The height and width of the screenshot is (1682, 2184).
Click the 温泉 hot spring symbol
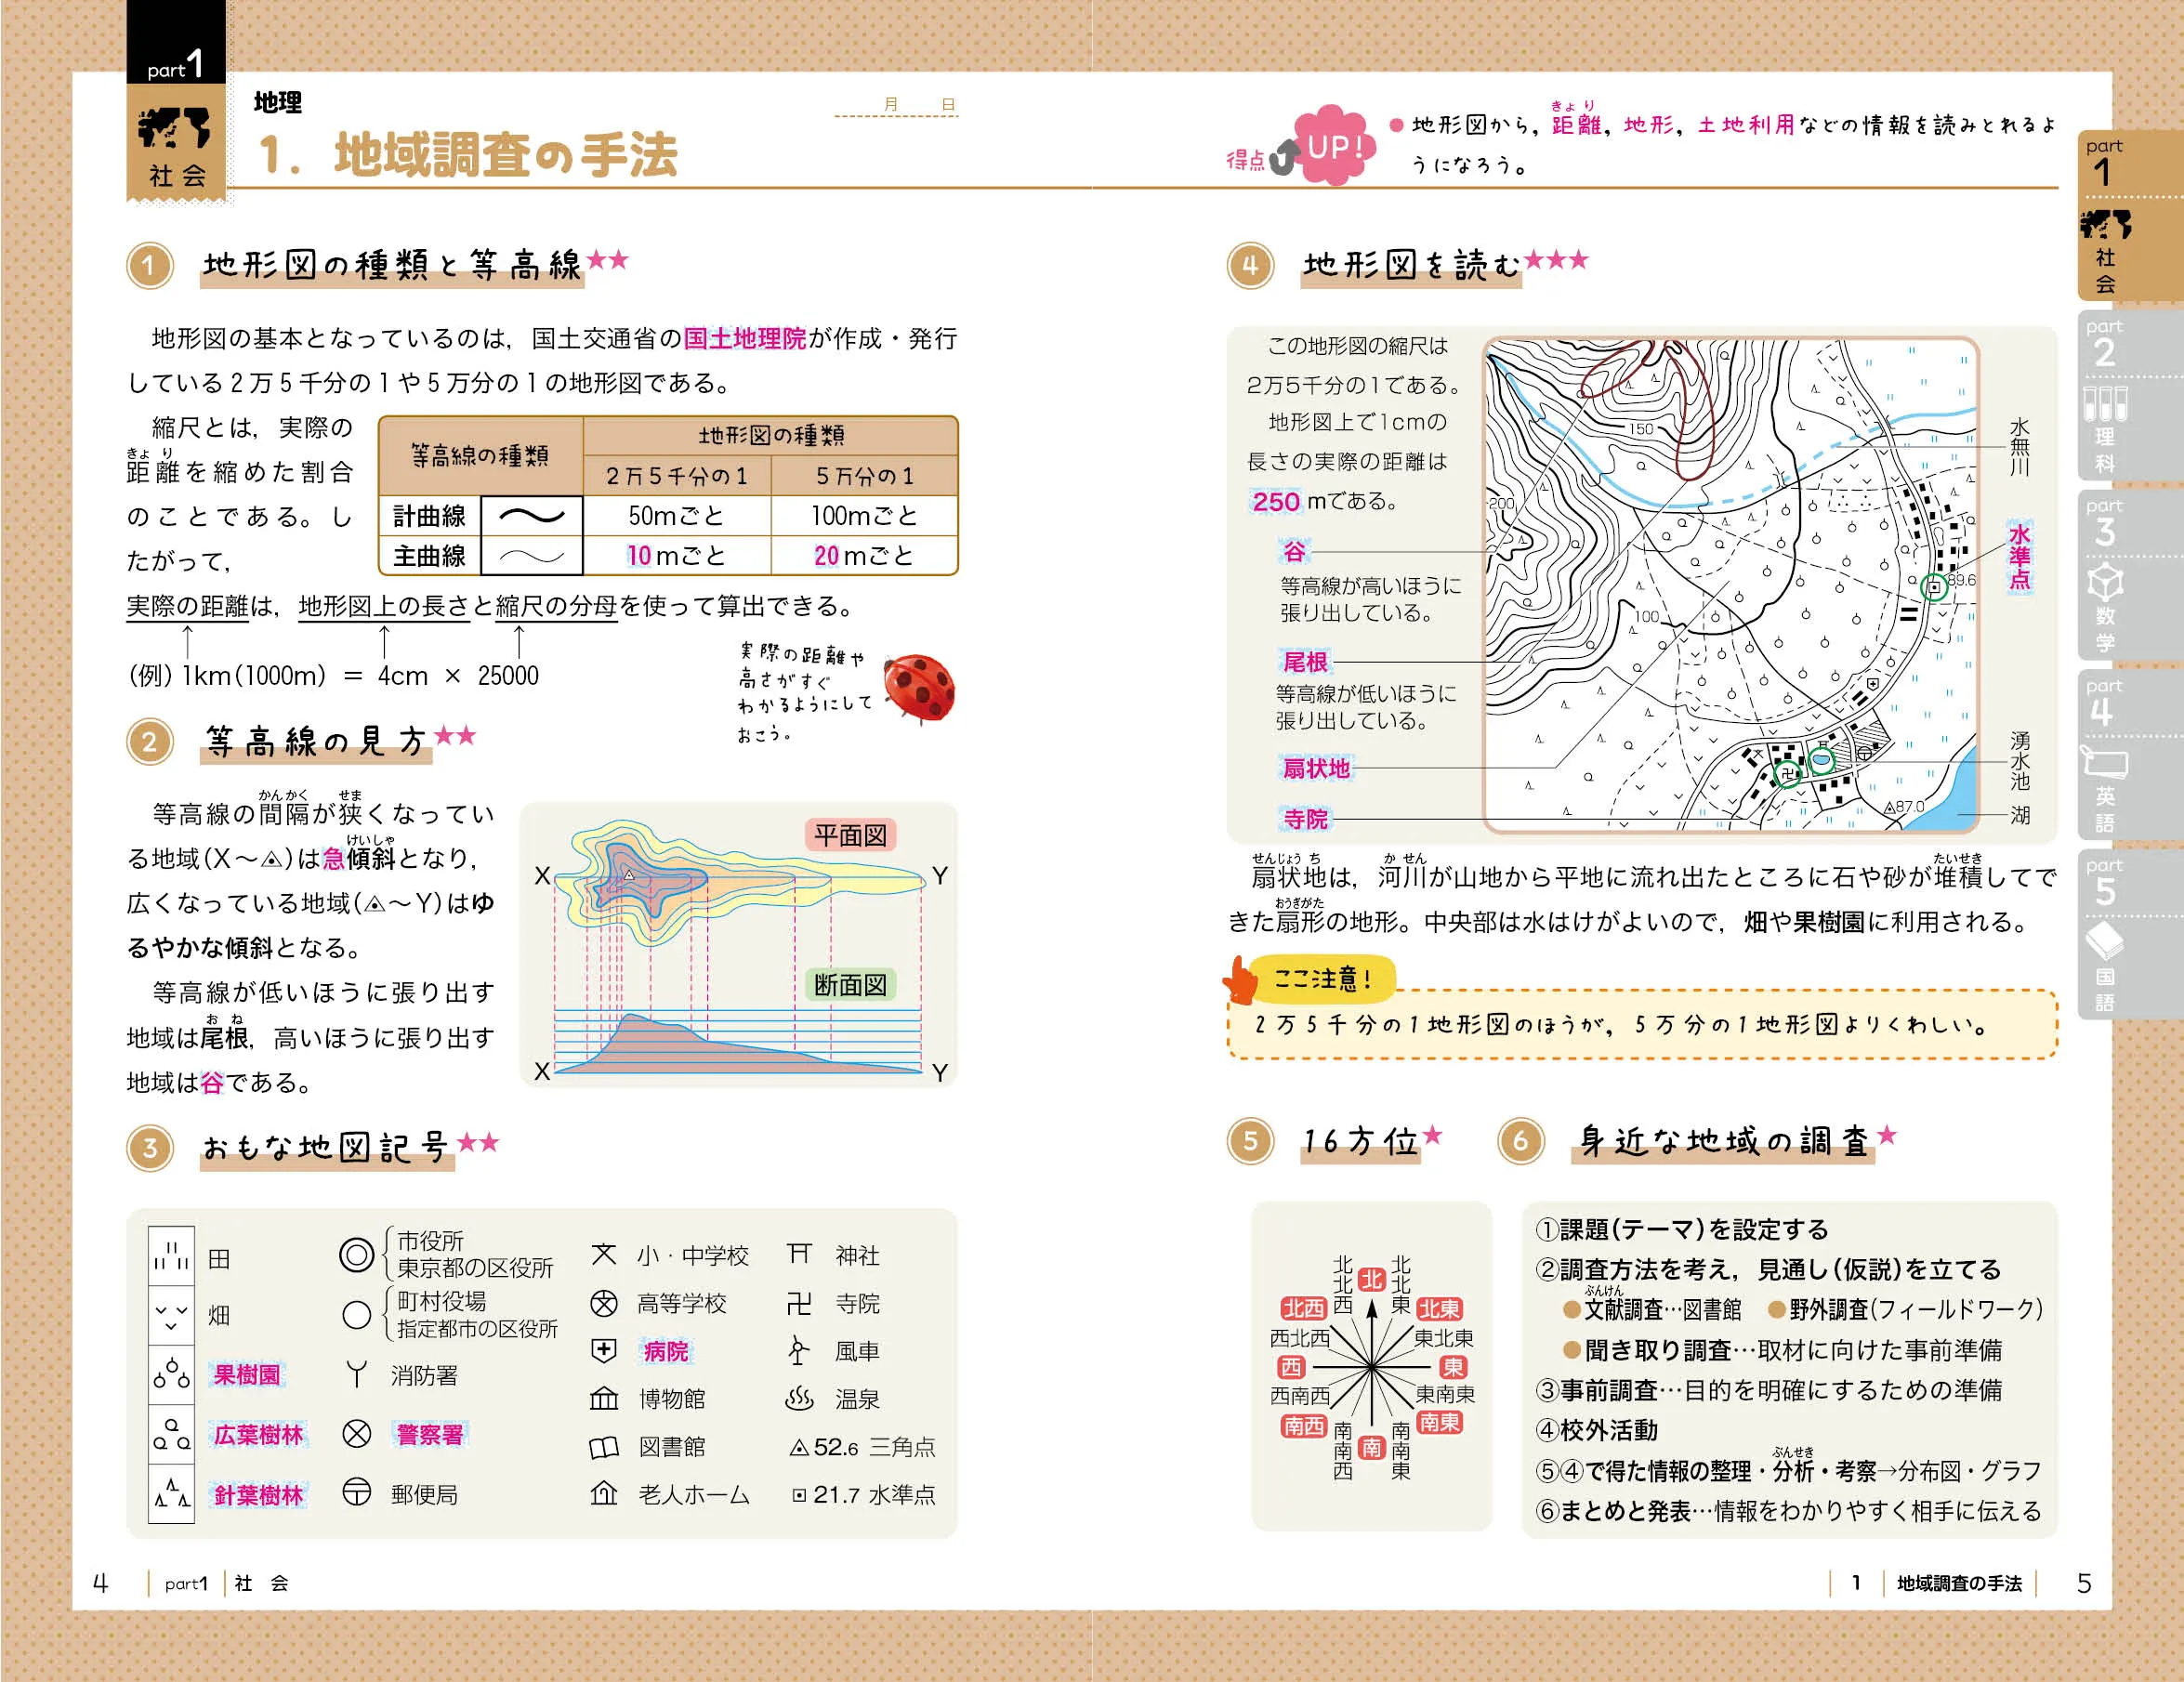tap(799, 1398)
